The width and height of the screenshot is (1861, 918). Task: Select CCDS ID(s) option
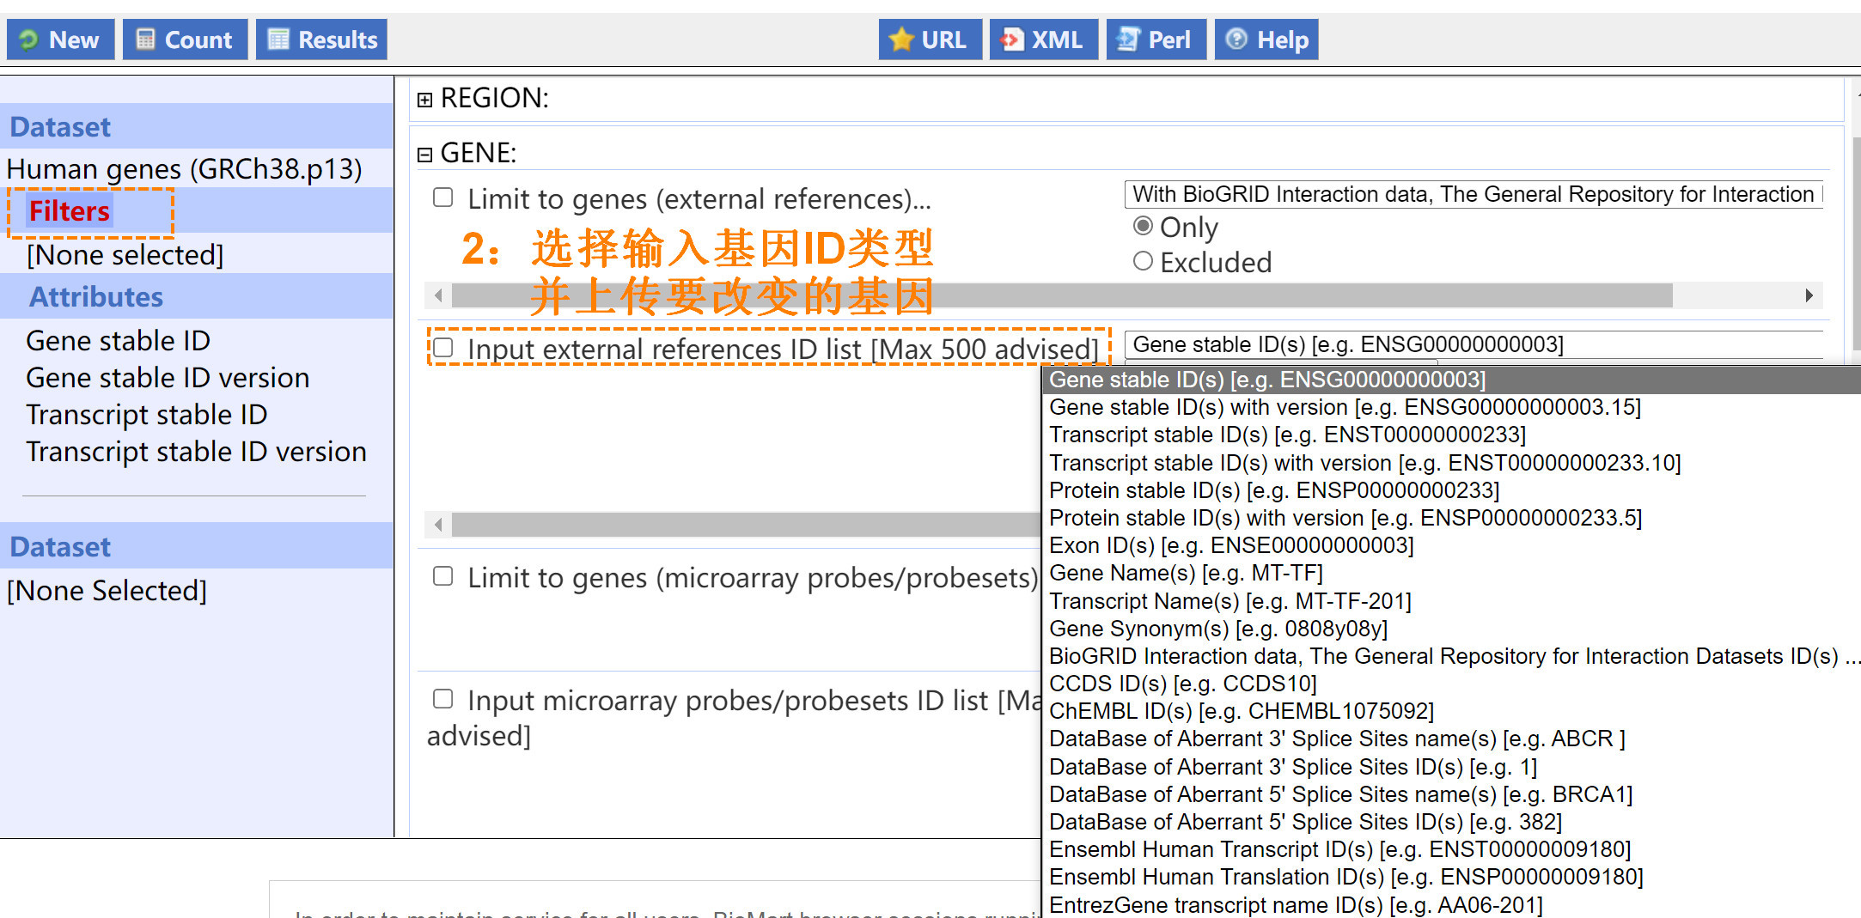click(1451, 684)
